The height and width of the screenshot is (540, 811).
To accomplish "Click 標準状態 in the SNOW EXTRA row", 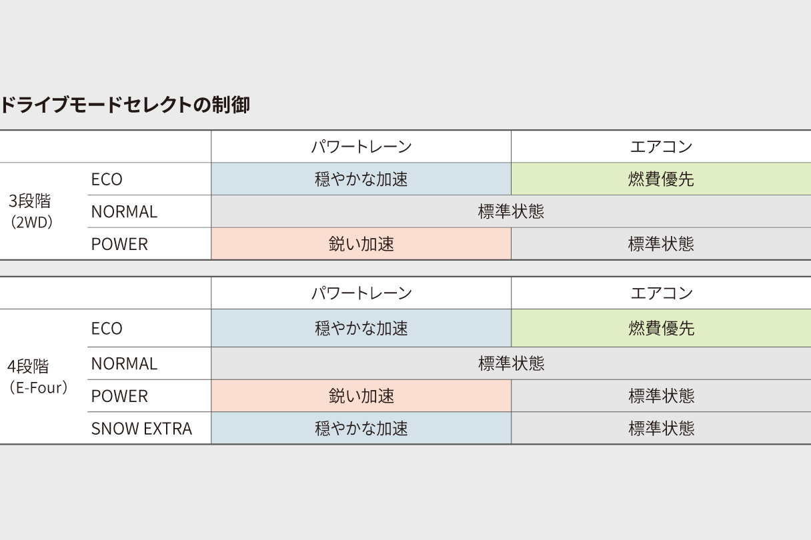I will coord(661,429).
